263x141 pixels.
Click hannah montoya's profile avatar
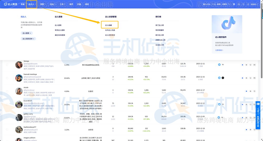[19, 78]
